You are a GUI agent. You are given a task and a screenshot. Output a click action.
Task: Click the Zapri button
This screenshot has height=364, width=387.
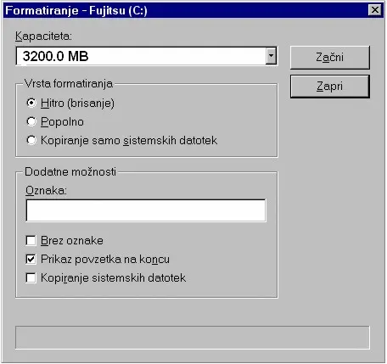click(x=330, y=87)
